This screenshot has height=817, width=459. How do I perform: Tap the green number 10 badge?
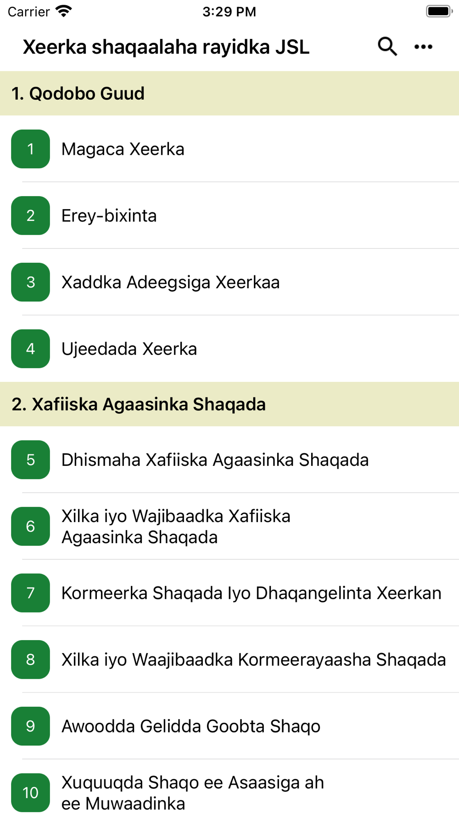(x=30, y=793)
